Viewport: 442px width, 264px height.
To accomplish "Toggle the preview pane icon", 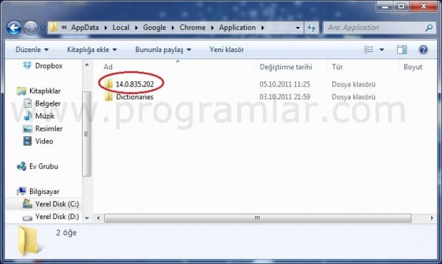I will tap(401, 50).
